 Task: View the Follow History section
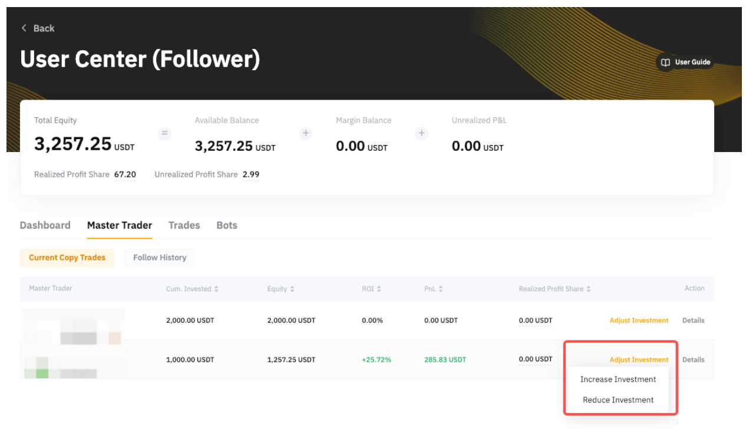tap(160, 258)
